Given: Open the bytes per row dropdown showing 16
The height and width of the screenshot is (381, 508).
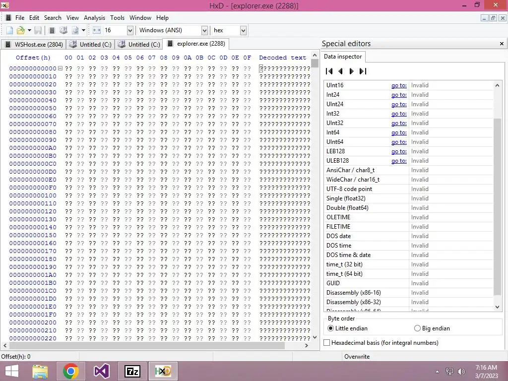Looking at the screenshot, I should [130, 30].
